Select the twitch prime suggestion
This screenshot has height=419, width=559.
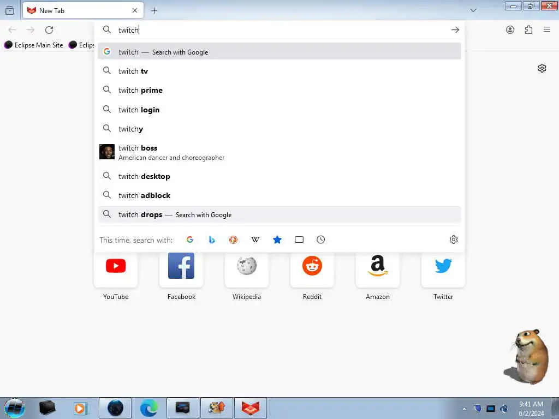[x=279, y=90]
